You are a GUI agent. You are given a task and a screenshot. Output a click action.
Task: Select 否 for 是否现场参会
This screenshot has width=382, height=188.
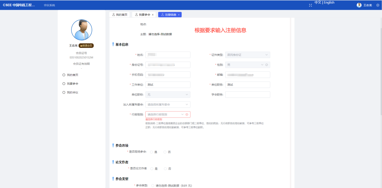(x=165, y=152)
